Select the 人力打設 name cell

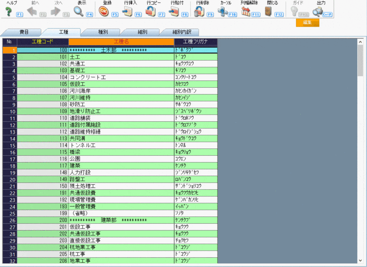point(121,172)
